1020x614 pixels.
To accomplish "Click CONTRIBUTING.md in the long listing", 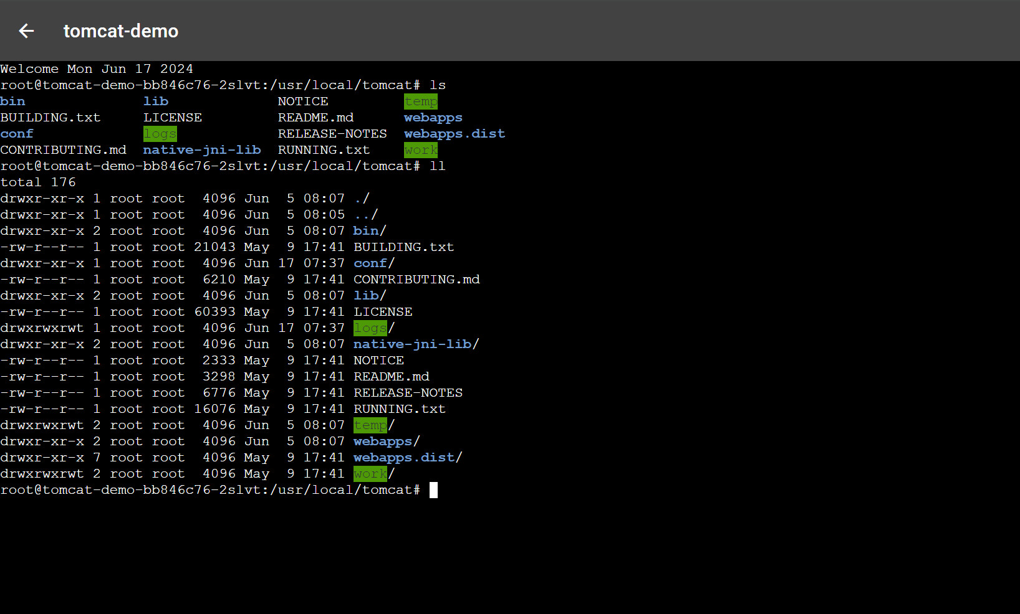I will coord(416,280).
